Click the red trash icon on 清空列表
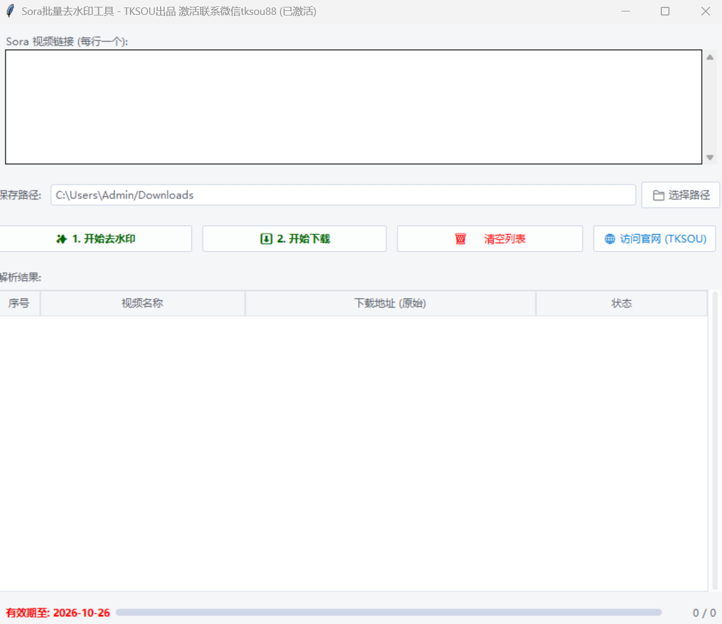This screenshot has height=624, width=722. 460,239
